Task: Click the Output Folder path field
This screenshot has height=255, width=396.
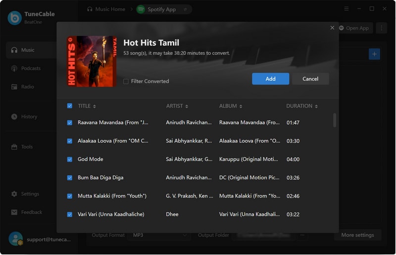Action: (x=264, y=235)
